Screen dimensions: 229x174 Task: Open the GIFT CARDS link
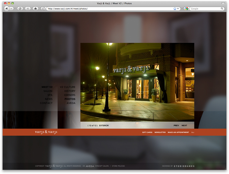pyautogui.click(x=147, y=132)
